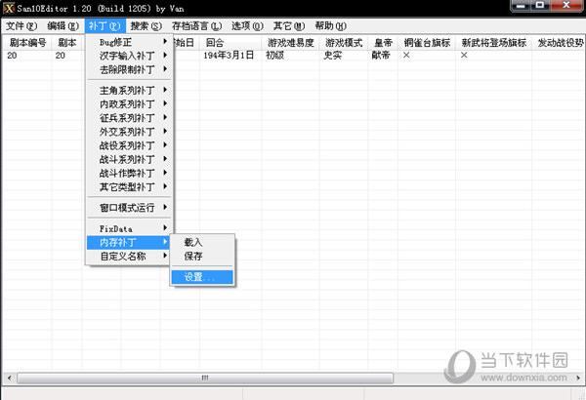This screenshot has height=400, width=586.
Task: Select the 20 cell under 剧本 column
Action: [x=61, y=56]
